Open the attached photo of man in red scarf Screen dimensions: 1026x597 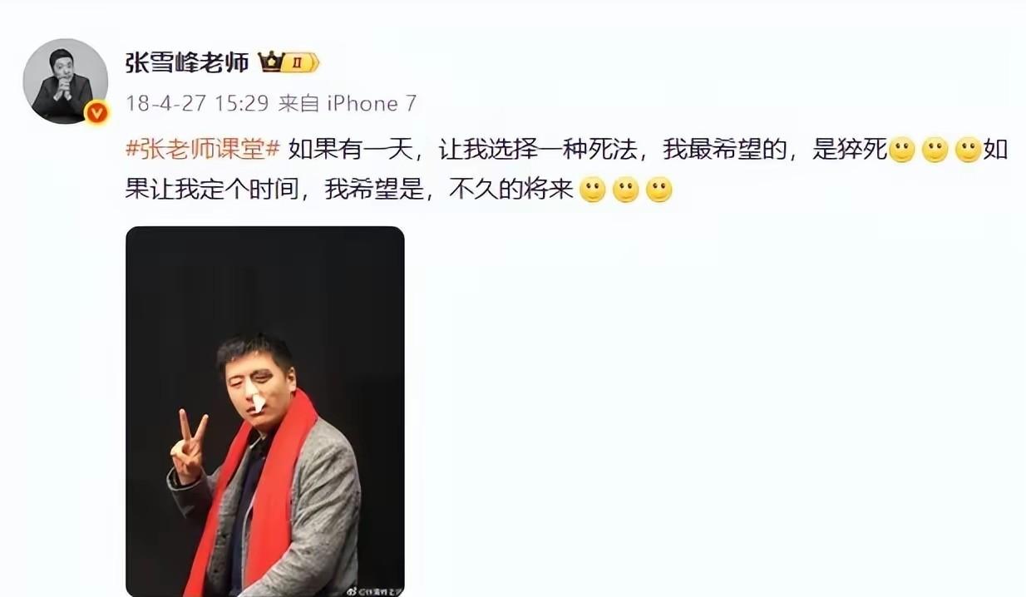(265, 412)
